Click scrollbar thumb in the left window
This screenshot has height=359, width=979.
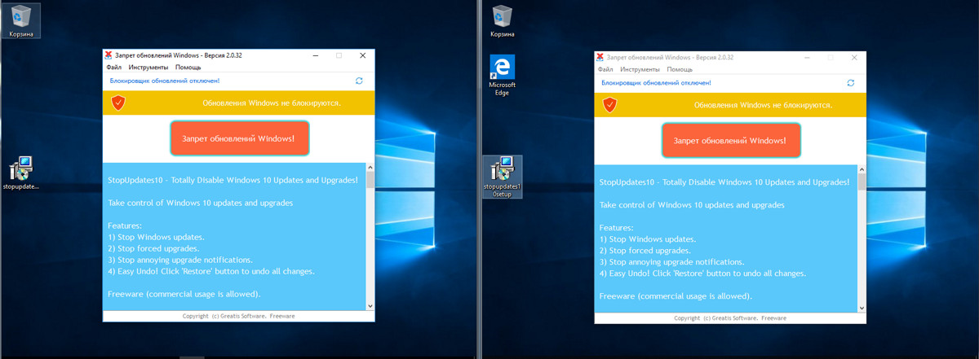click(x=370, y=180)
